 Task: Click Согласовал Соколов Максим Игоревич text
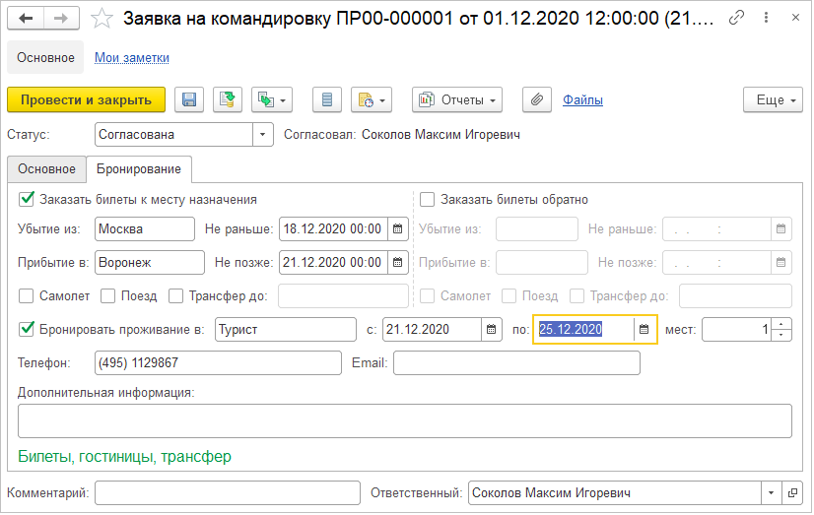click(402, 135)
